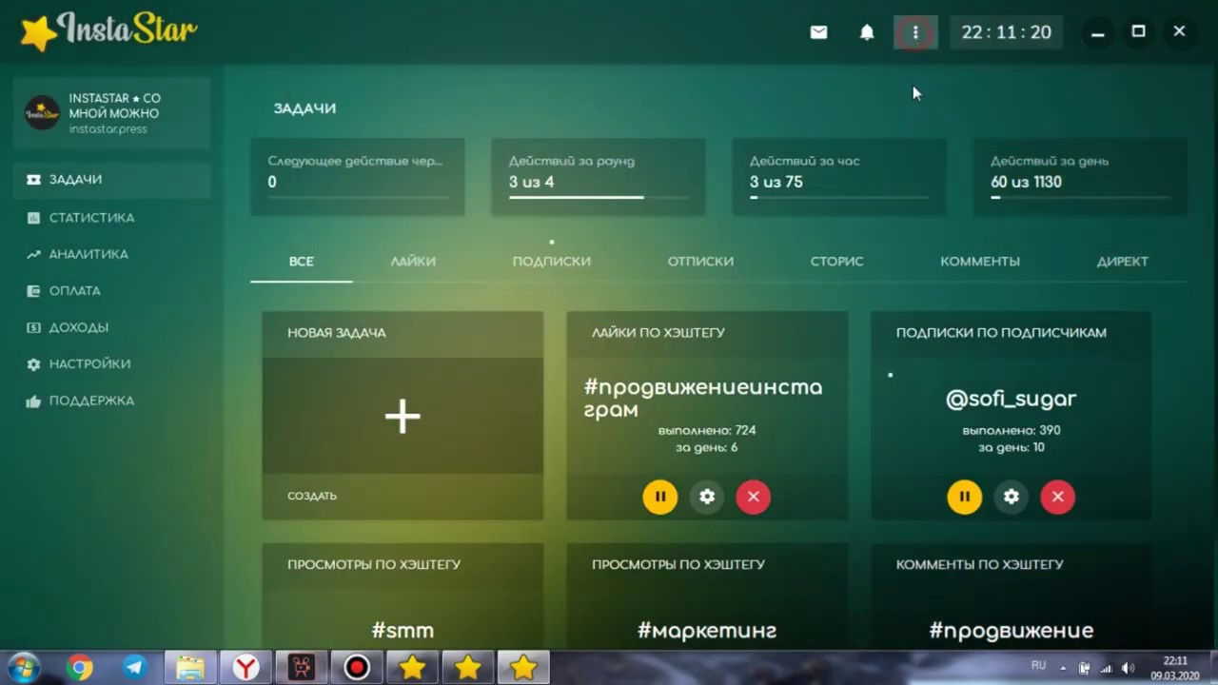Click the 'Действий за раунд' progress bar
The width and height of the screenshot is (1218, 685).
599,198
